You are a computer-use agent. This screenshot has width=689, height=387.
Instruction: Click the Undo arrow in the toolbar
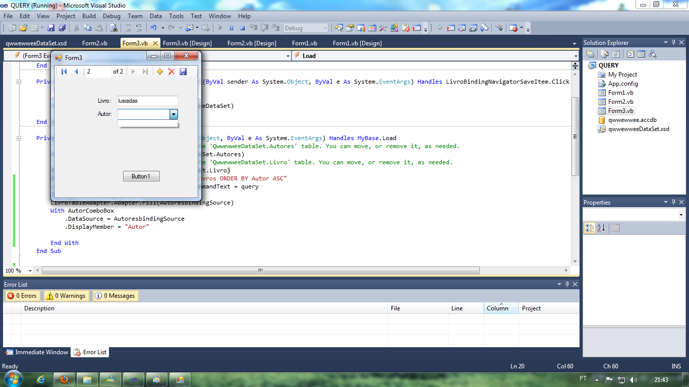tap(153, 28)
